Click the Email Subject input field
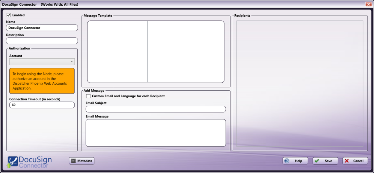 tap(156, 109)
